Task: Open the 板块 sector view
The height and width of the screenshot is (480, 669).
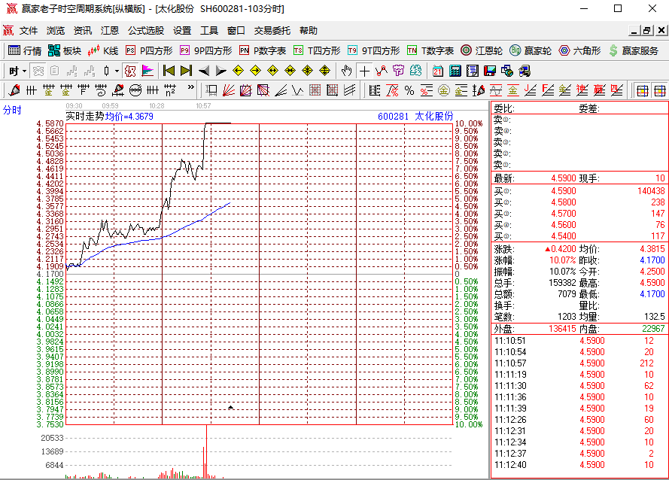Action: [65, 50]
